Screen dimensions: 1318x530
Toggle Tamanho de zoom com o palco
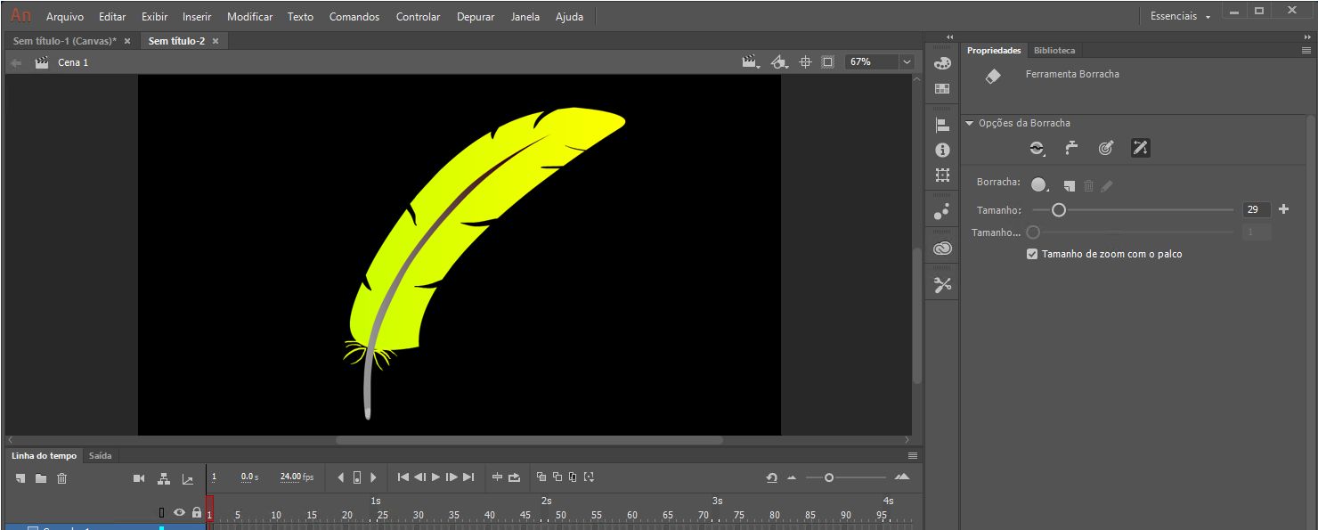point(1032,254)
